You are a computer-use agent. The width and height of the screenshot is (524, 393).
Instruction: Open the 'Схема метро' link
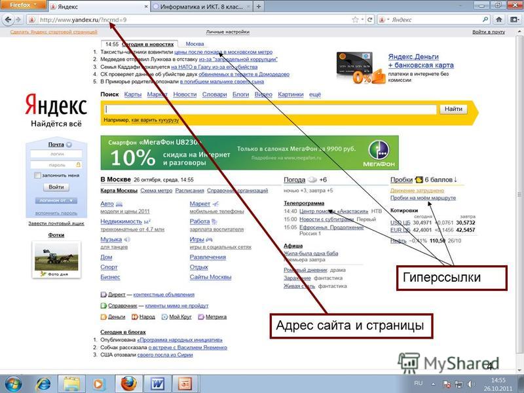point(157,191)
